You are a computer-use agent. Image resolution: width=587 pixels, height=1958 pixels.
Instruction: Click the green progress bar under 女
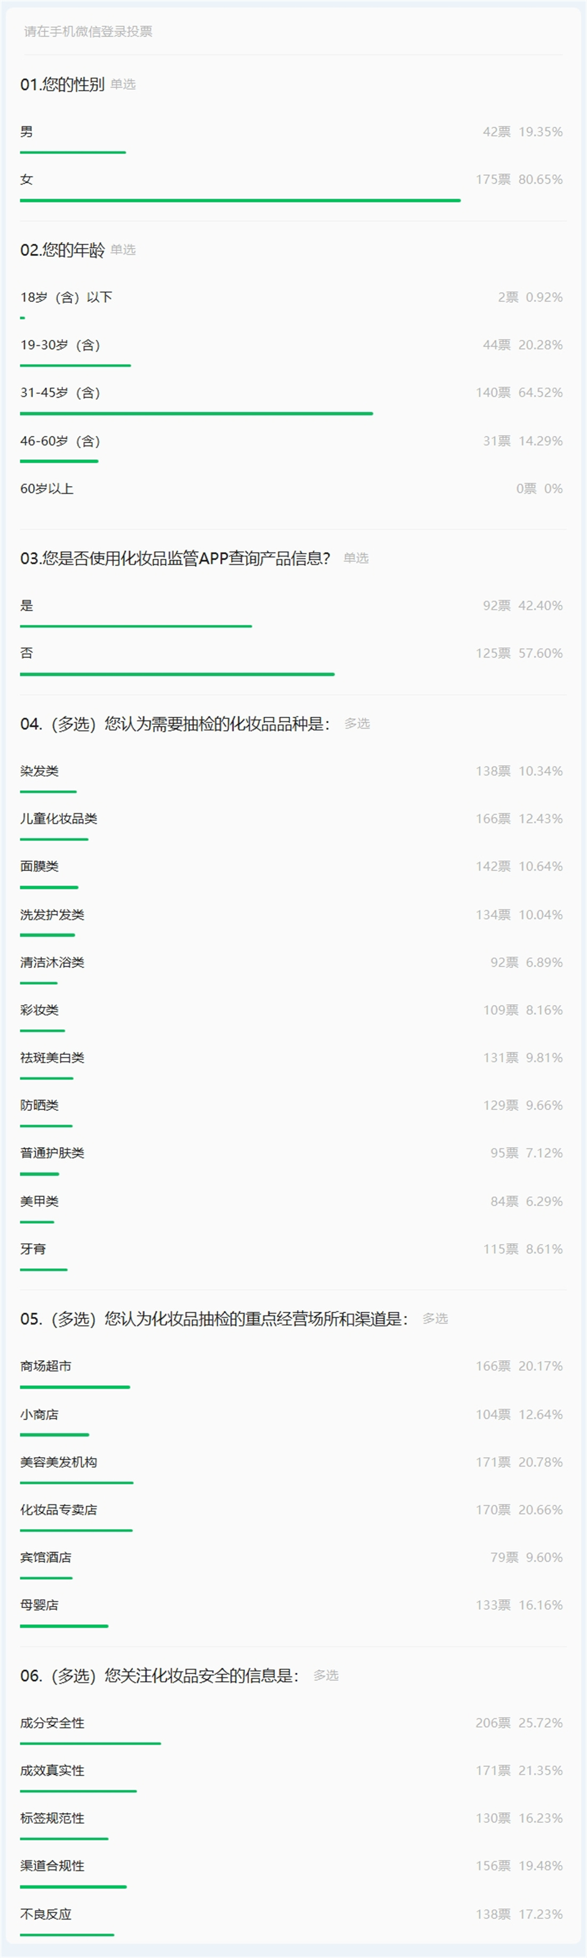[240, 201]
